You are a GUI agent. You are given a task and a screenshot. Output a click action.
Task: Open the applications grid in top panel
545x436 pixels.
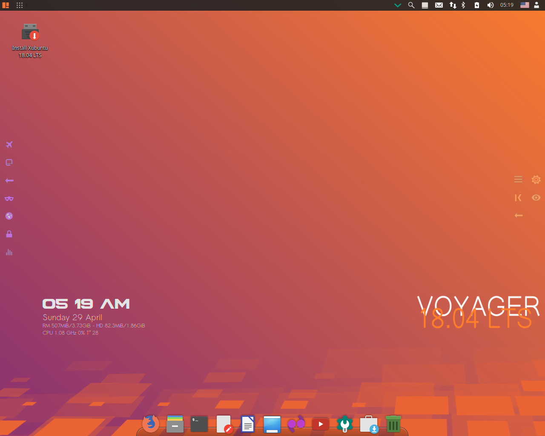pos(20,5)
